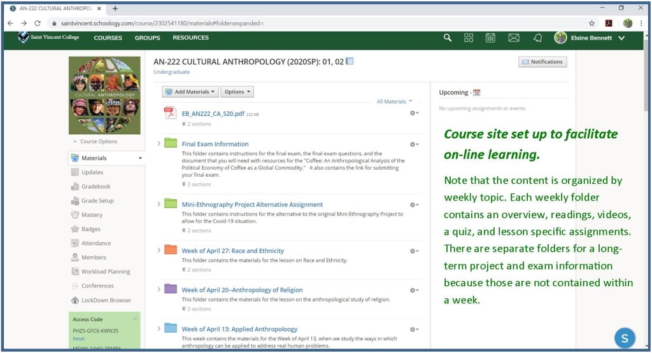Expand the Final Exam Information folder
The height and width of the screenshot is (353, 652).
(x=159, y=144)
